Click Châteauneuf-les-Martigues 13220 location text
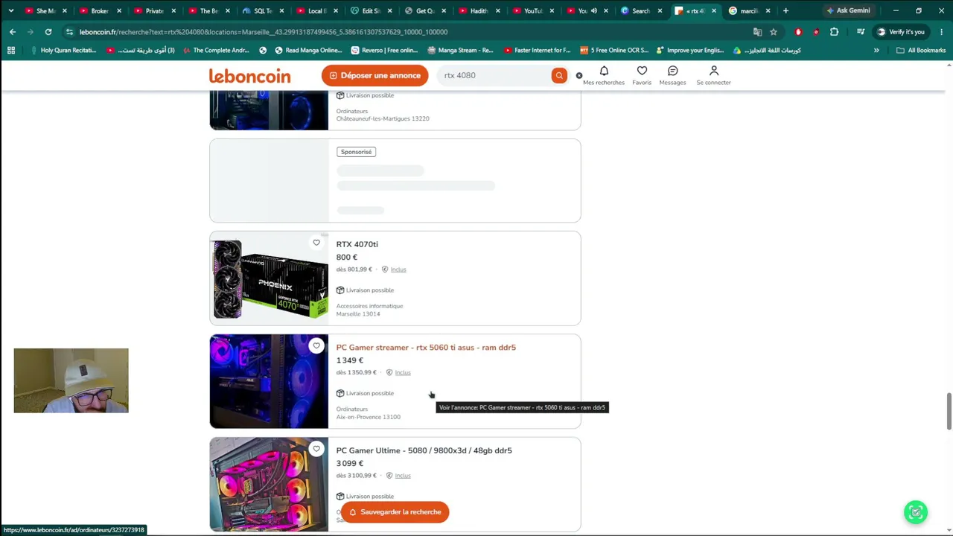 [x=383, y=118]
